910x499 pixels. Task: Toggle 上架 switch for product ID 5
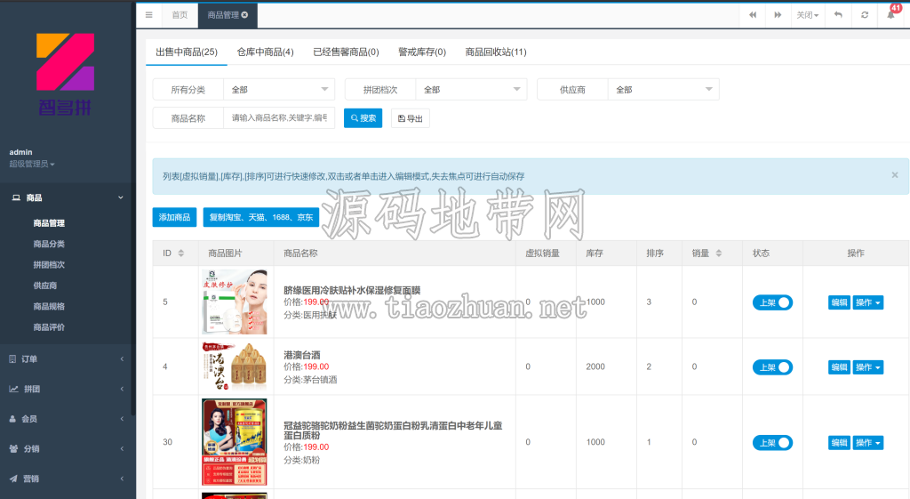point(772,302)
